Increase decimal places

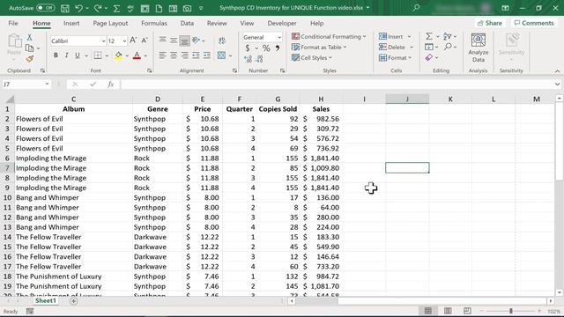(x=248, y=59)
